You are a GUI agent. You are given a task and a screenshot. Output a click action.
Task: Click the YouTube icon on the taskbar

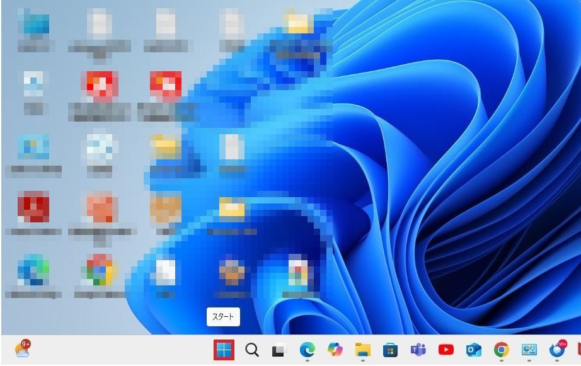click(x=446, y=350)
